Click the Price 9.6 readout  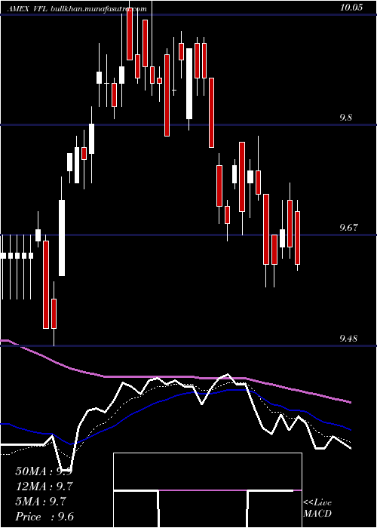(44, 517)
